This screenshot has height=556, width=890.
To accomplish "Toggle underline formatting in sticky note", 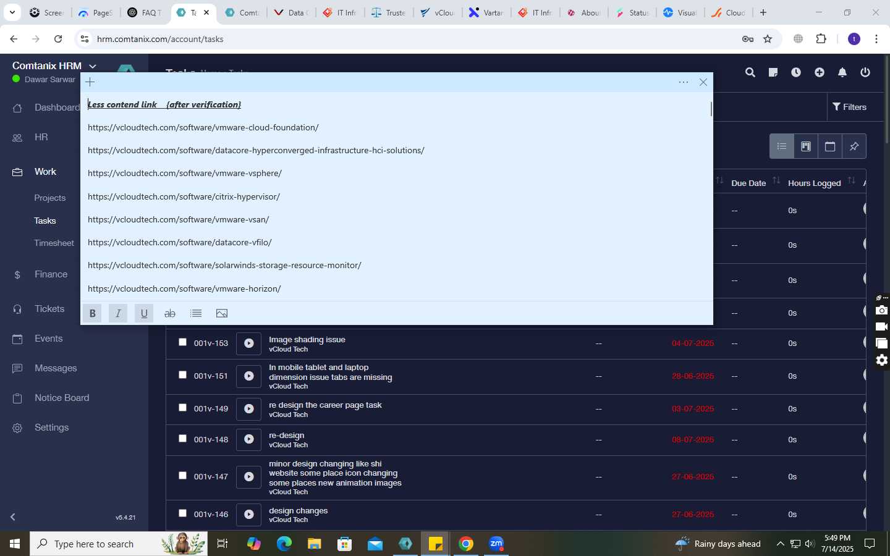I will 144,313.
